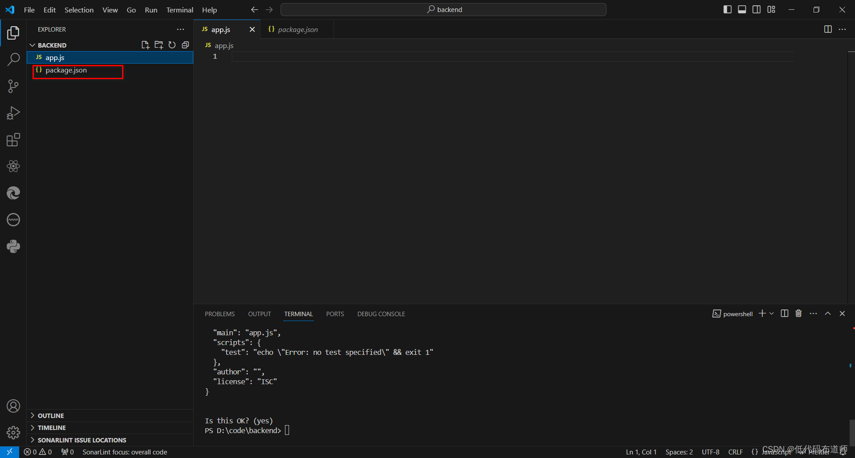Click the backend command center search box
855x458 pixels.
click(x=444, y=9)
